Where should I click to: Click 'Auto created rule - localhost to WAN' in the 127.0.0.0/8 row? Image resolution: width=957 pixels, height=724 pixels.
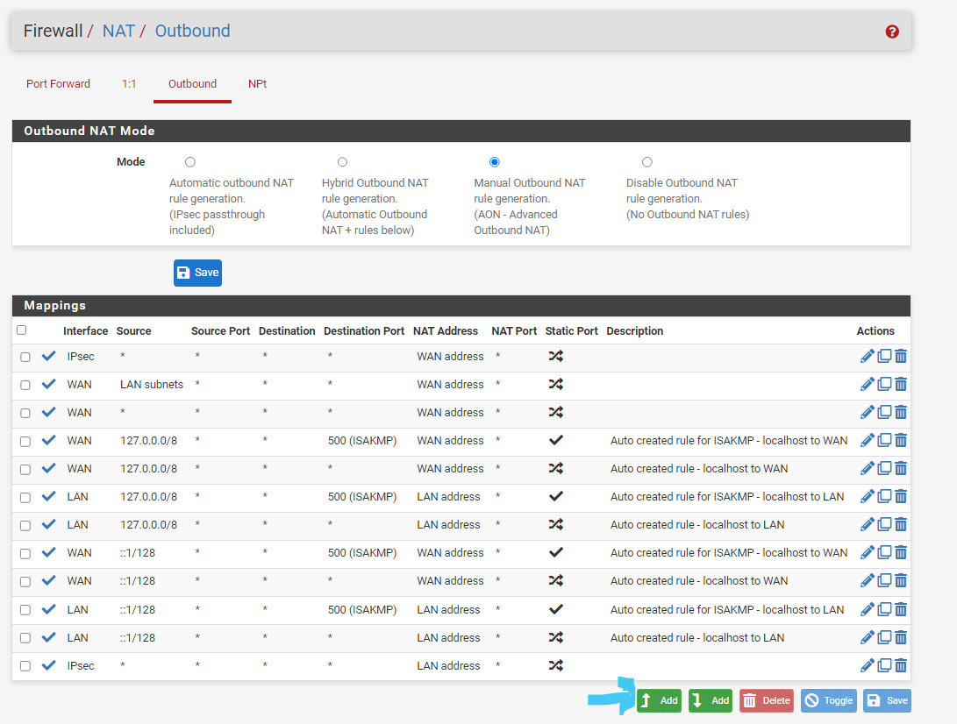click(699, 468)
